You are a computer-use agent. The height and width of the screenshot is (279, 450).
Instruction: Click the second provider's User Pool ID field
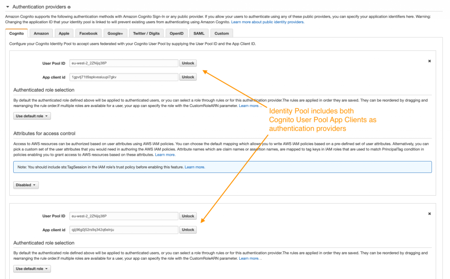pos(123,216)
